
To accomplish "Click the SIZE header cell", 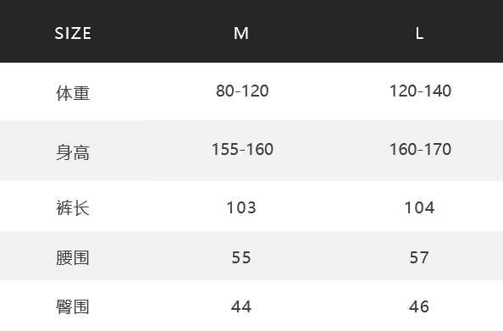I will click(x=73, y=33).
